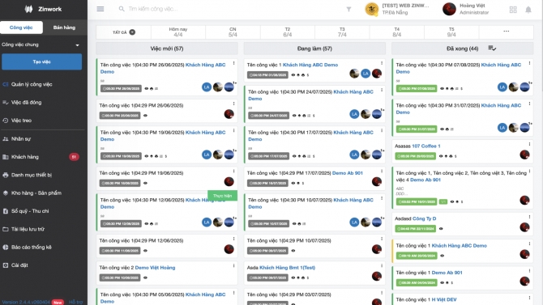Click the TEST WEB ZINW company logo

371,9
